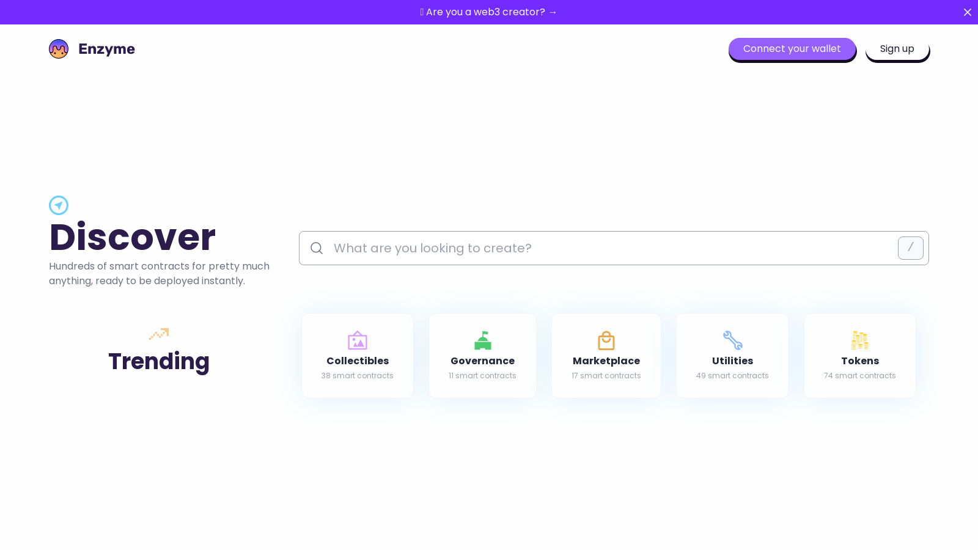
Task: Click the magnifying glass search icon
Action: click(317, 248)
